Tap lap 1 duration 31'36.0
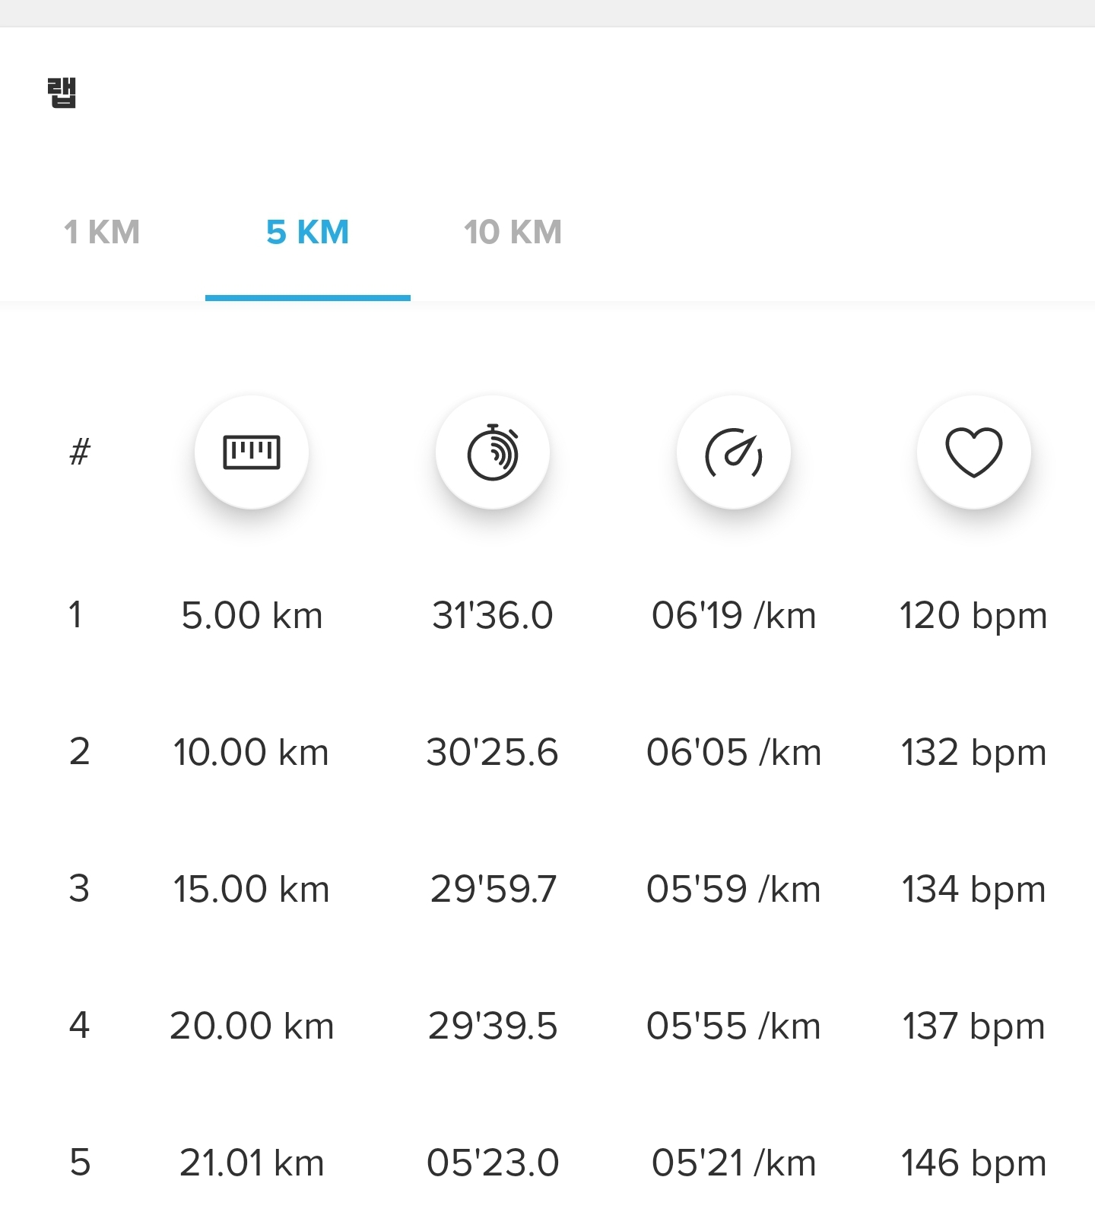The image size is (1095, 1231). (x=493, y=615)
